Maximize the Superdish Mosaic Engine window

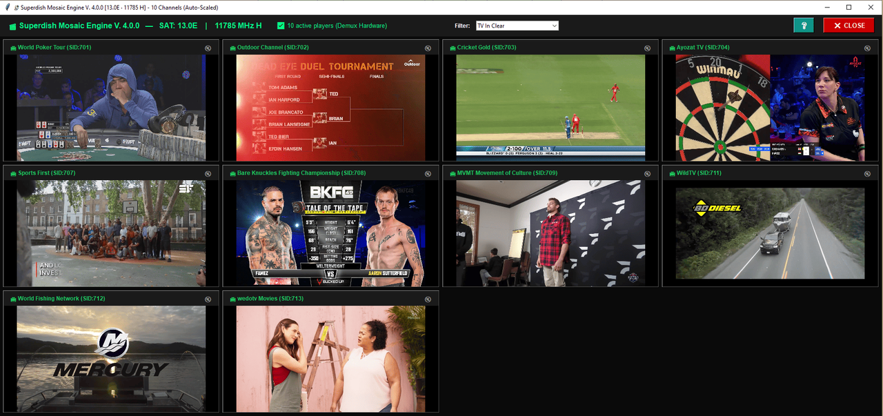pyautogui.click(x=849, y=7)
